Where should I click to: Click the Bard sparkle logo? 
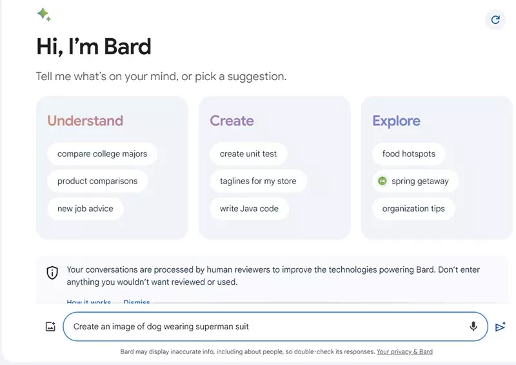[x=44, y=14]
